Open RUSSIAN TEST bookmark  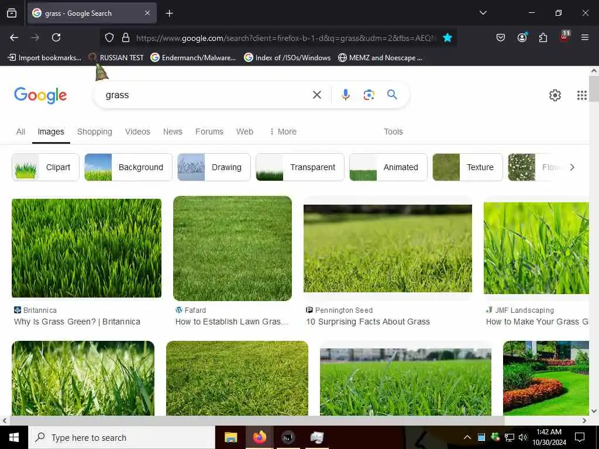tap(116, 58)
